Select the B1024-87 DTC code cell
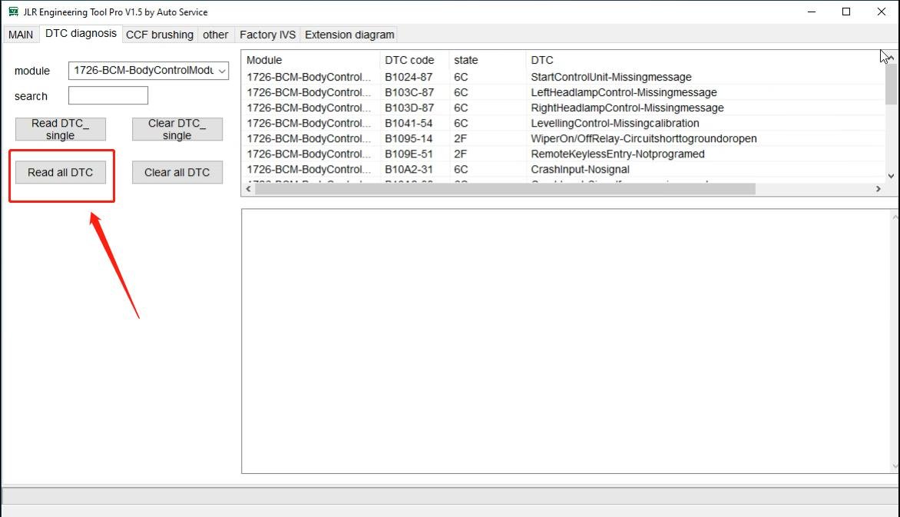Viewport: 900px width, 517px height. [x=409, y=77]
